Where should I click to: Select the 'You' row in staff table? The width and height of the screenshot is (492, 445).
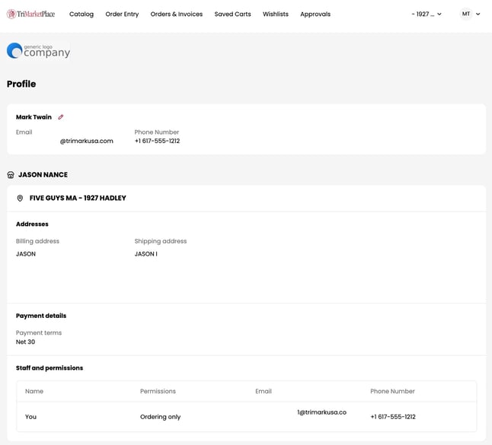pyautogui.click(x=30, y=417)
